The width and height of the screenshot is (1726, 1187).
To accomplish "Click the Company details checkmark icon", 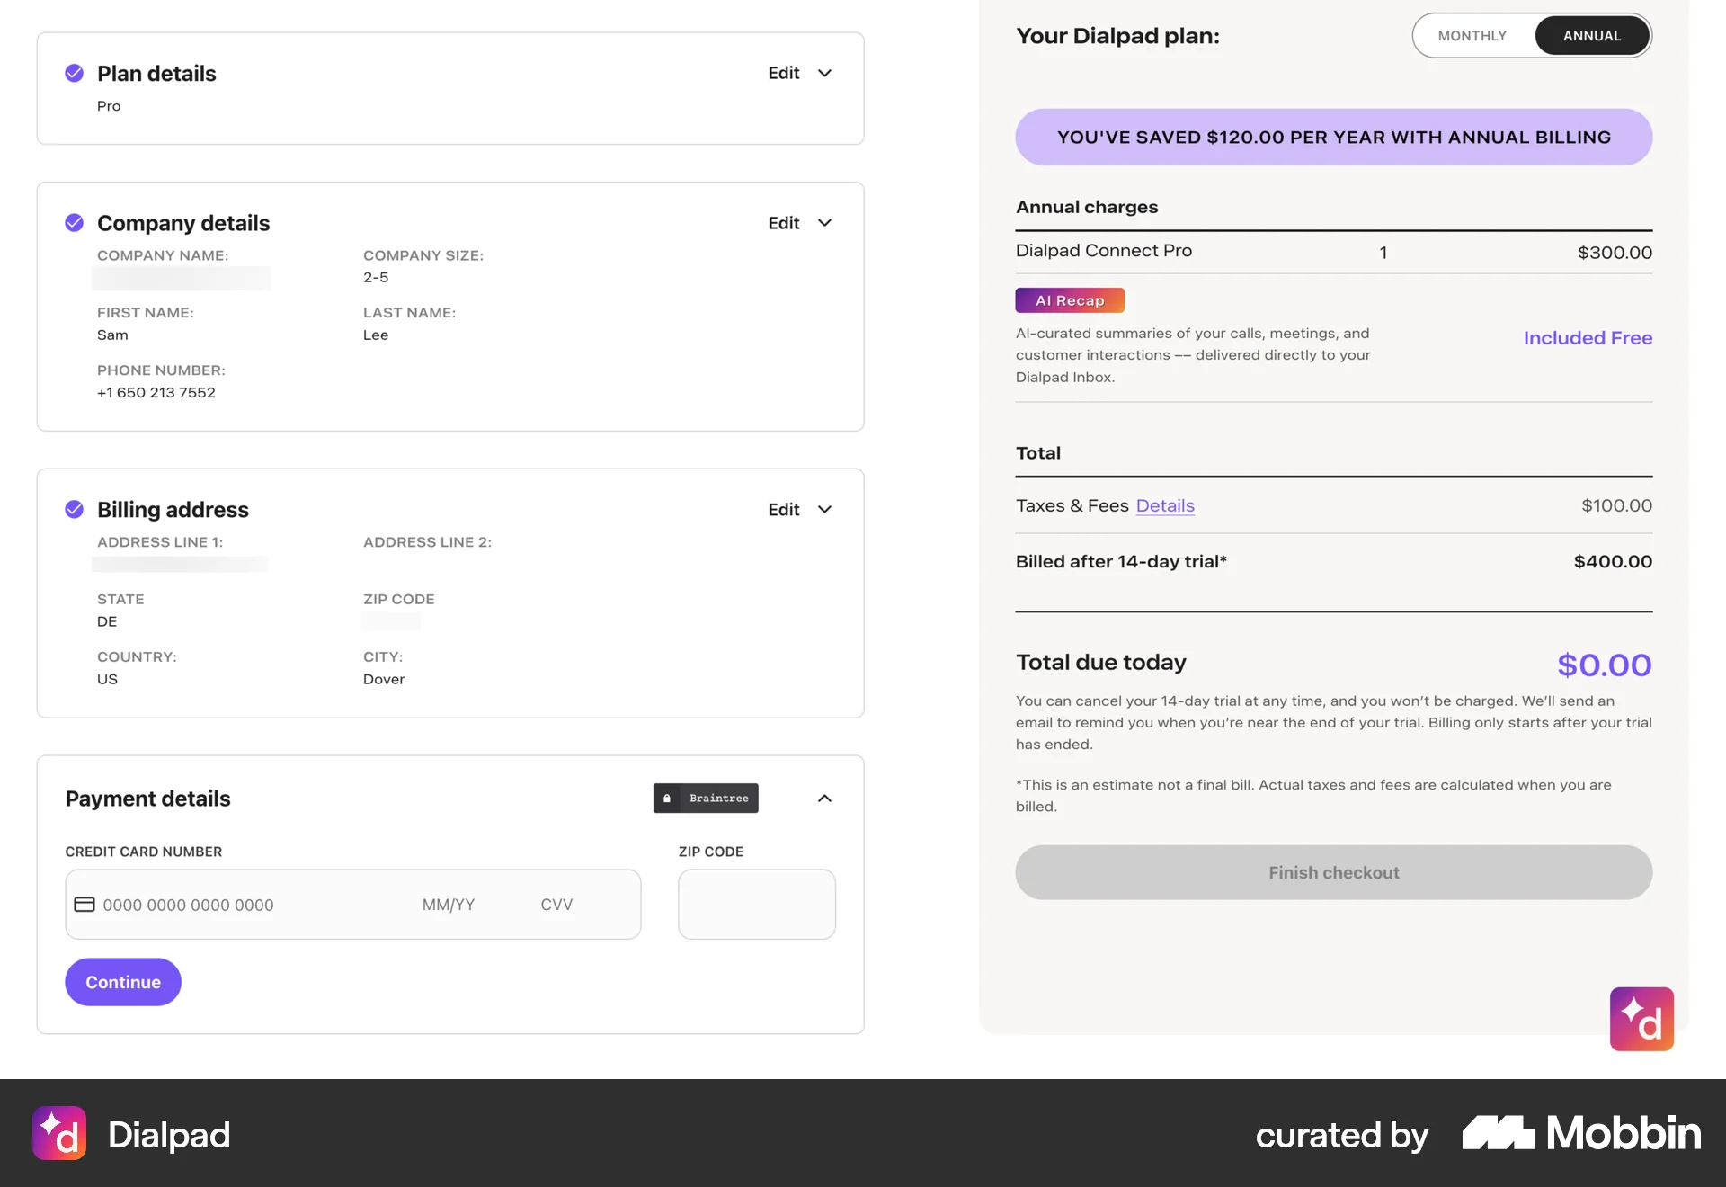I will (75, 222).
